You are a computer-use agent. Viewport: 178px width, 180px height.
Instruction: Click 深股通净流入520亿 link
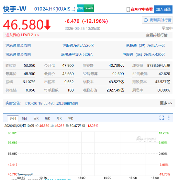77,54
